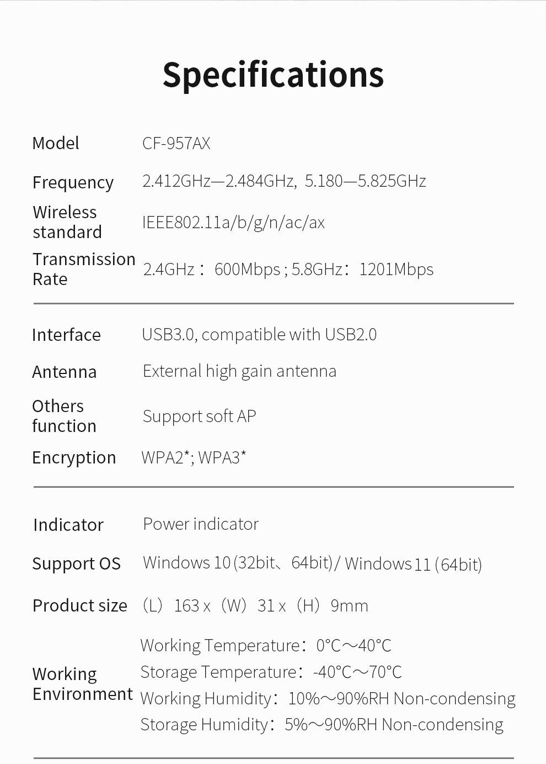Screen dimensions: 546x764
Task: Click the Wireless standard label
Action: tap(67, 222)
